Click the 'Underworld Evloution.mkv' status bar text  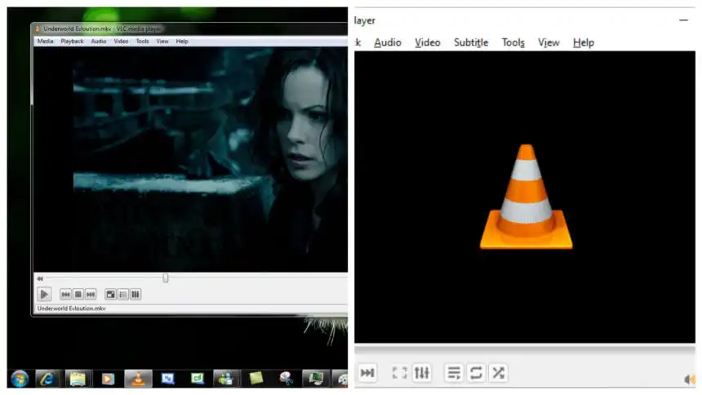72,308
